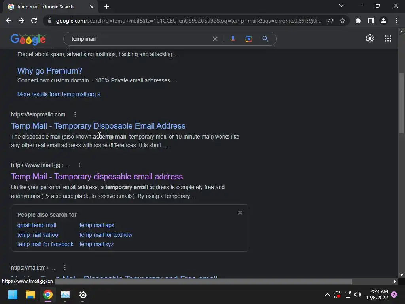Image resolution: width=405 pixels, height=304 pixels.
Task: Open the monitor graph app on taskbar
Action: pyautogui.click(x=65, y=294)
